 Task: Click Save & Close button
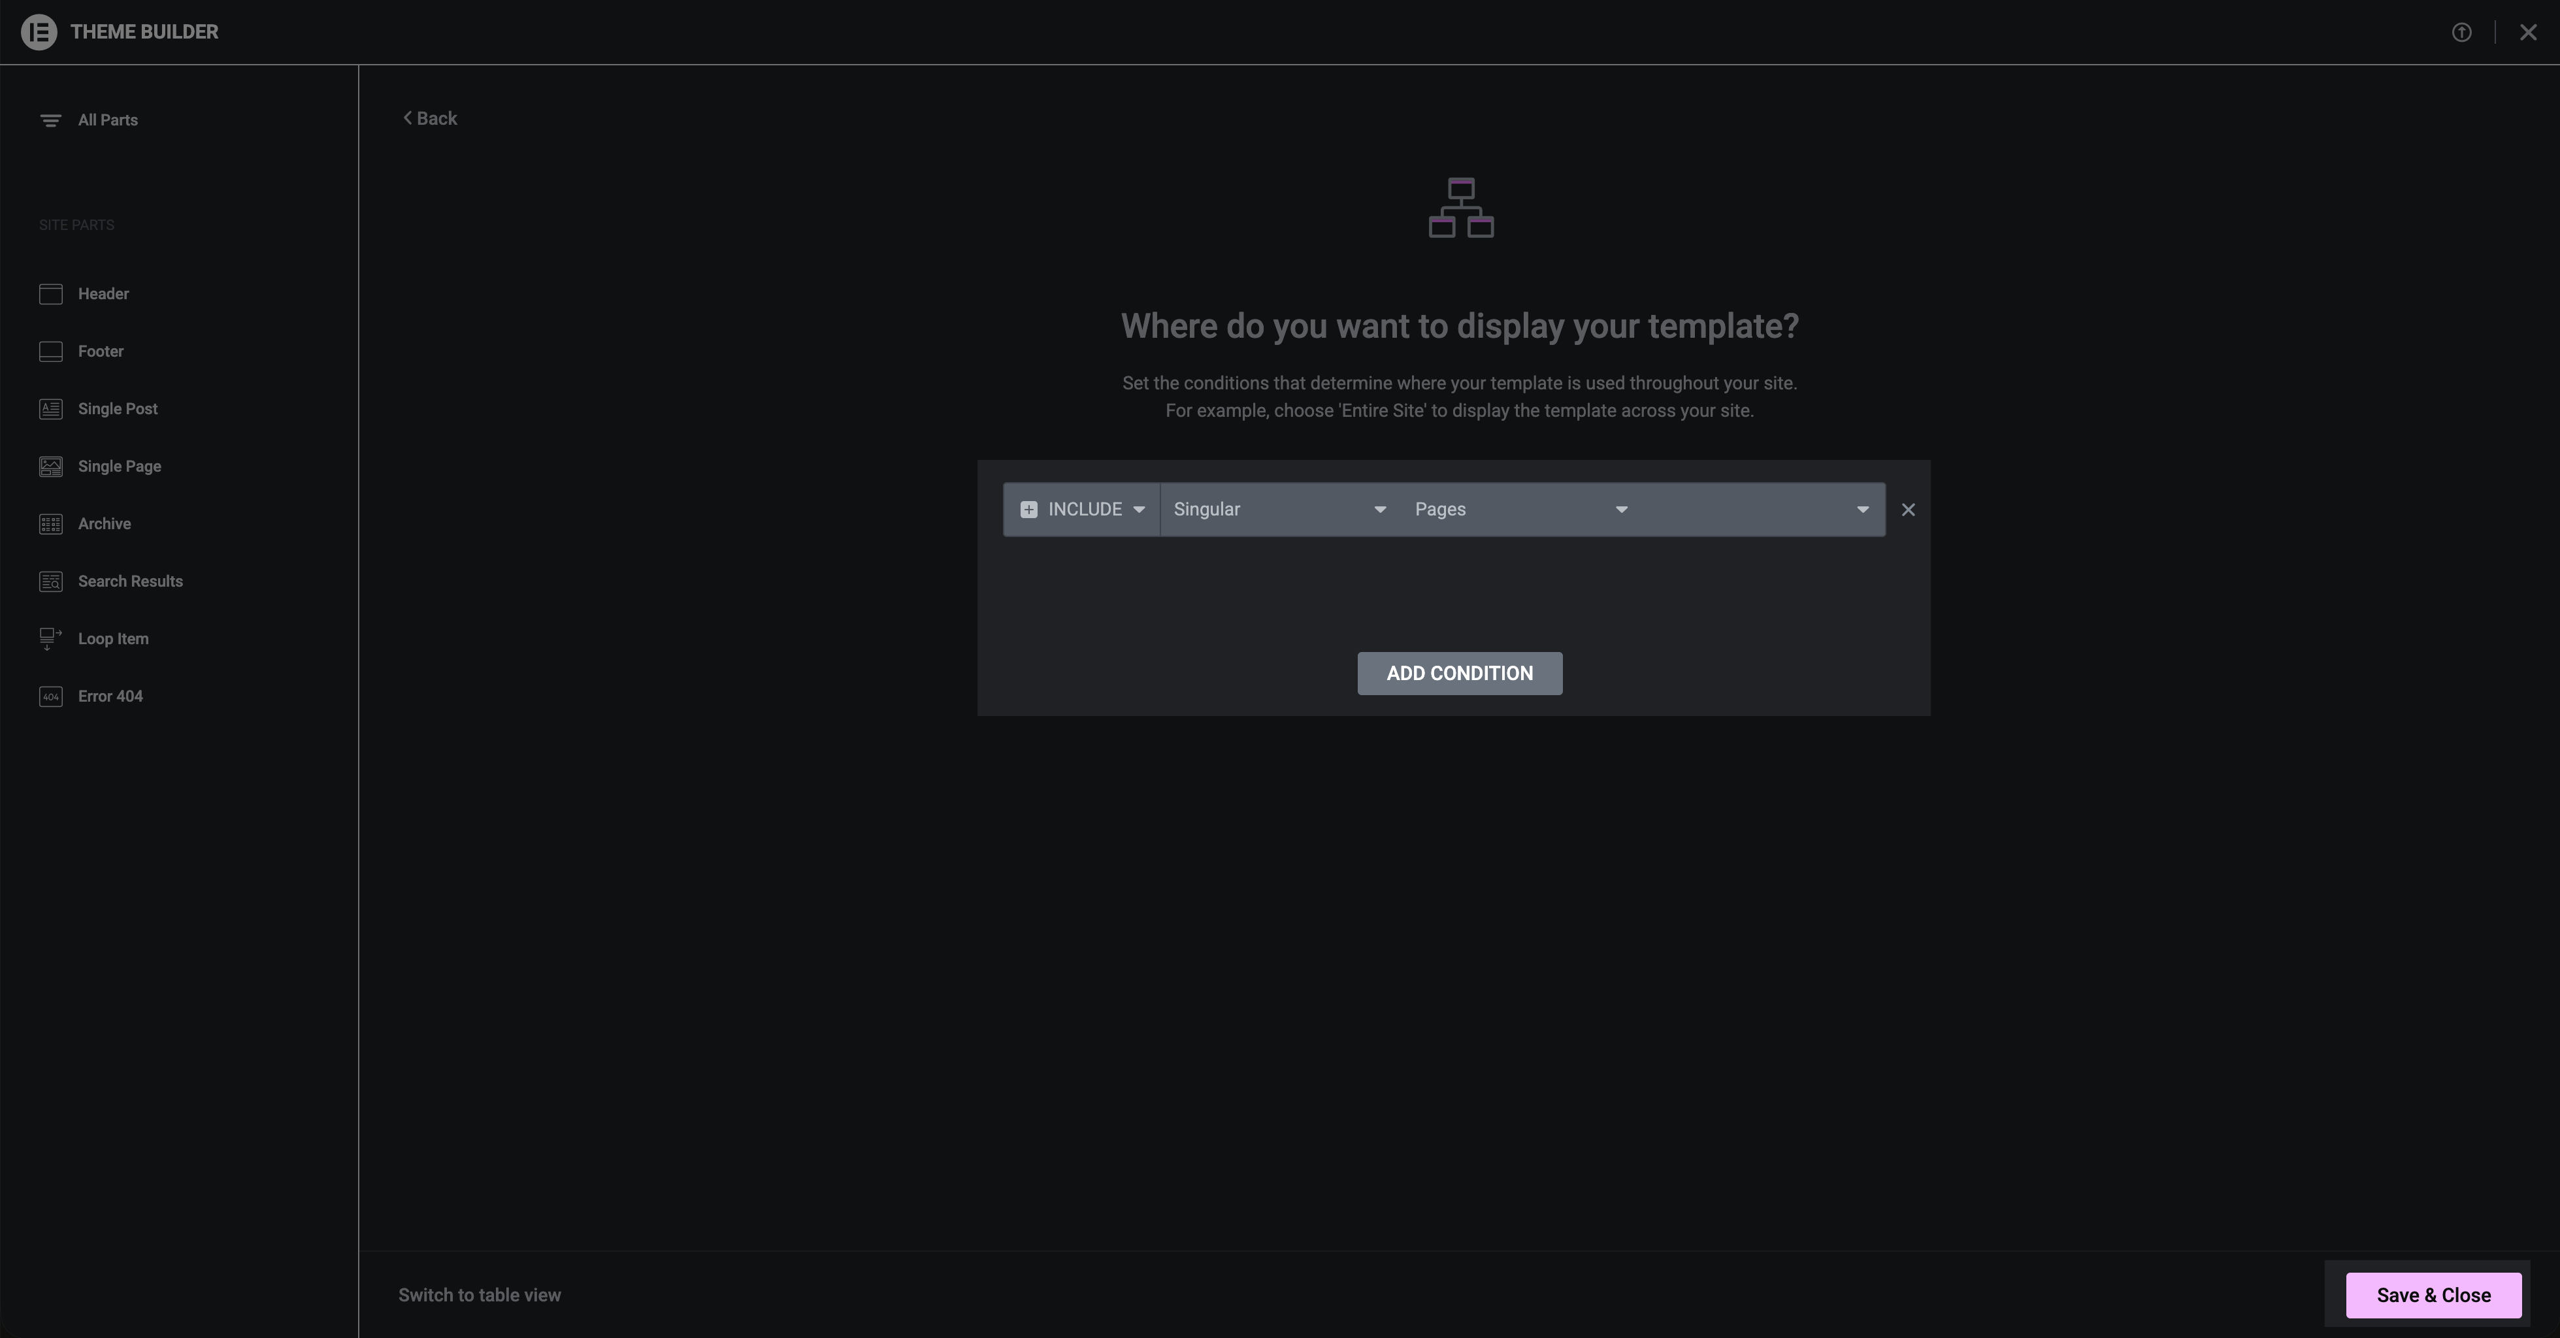(2433, 1296)
